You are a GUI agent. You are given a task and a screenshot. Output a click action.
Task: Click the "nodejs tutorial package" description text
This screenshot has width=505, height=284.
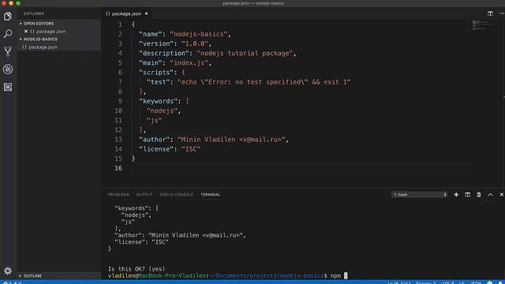point(245,53)
